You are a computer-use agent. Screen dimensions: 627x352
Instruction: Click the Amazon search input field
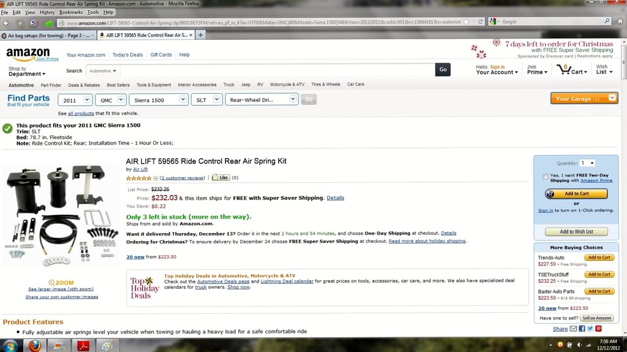[277, 70]
